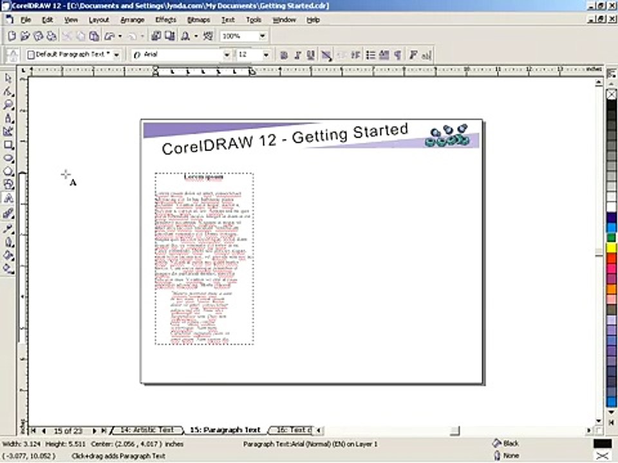
Task: Open the Format Text dialog icon
Action: pos(413,55)
